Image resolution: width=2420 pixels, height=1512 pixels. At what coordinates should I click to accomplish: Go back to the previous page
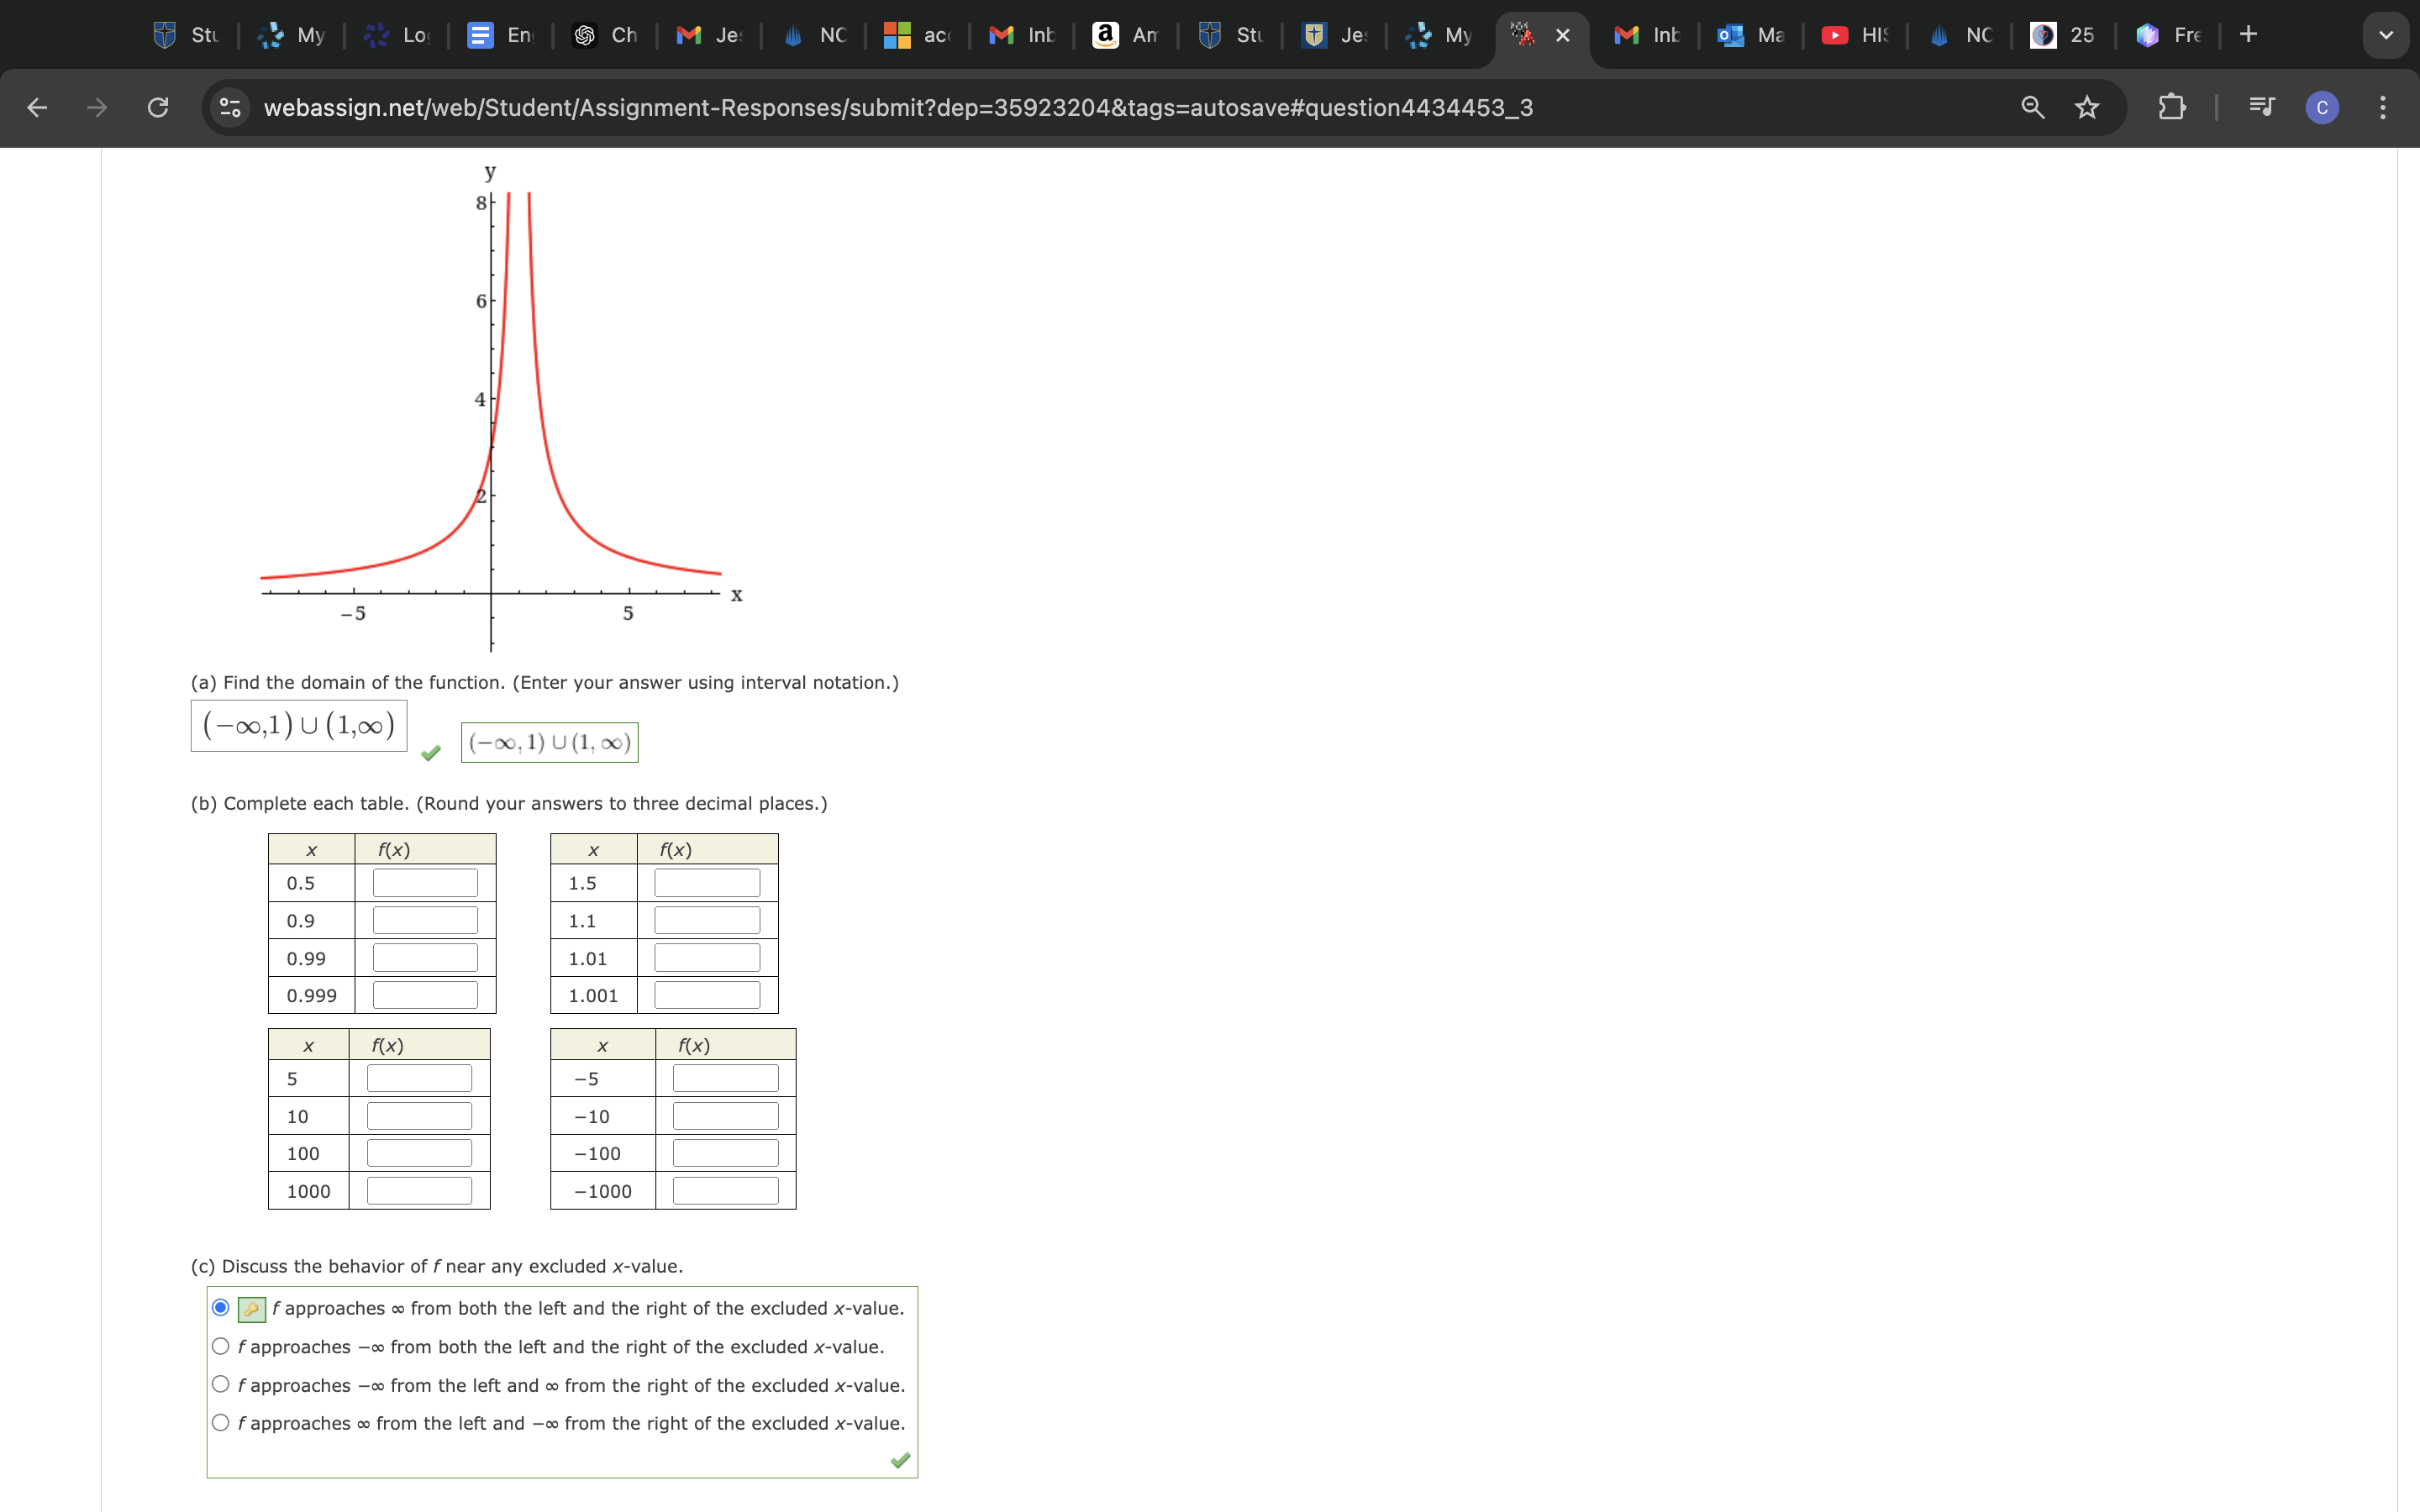coord(37,107)
